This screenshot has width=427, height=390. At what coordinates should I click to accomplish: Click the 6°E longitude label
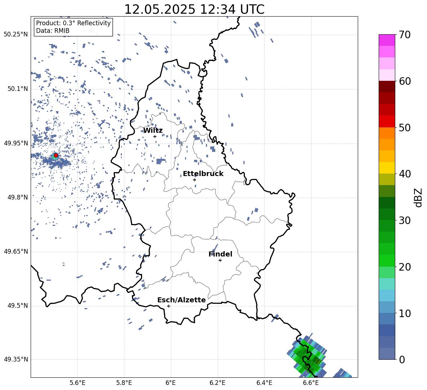171,383
